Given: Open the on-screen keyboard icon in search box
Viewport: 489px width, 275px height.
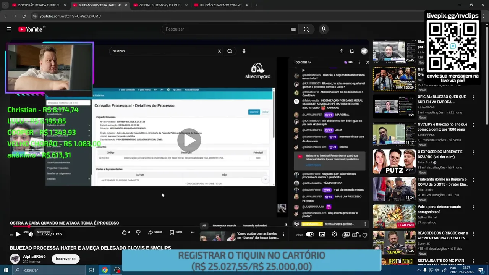Looking at the screenshot, I should coord(293,29).
